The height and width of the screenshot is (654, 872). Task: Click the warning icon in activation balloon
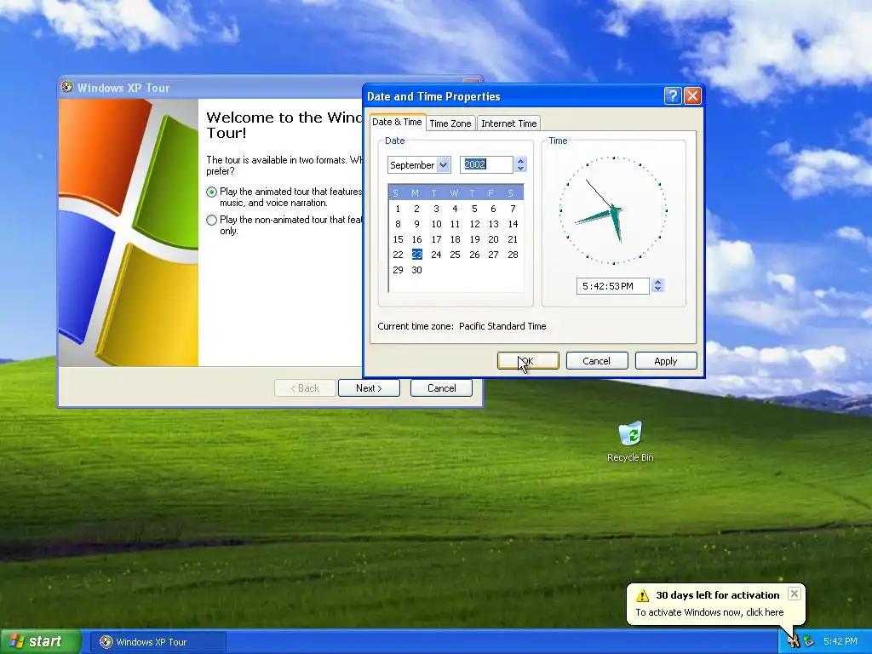[x=642, y=595]
